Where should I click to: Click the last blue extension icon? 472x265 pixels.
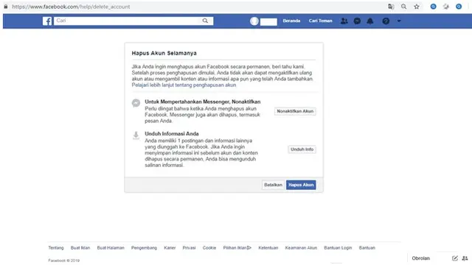pyautogui.click(x=459, y=7)
